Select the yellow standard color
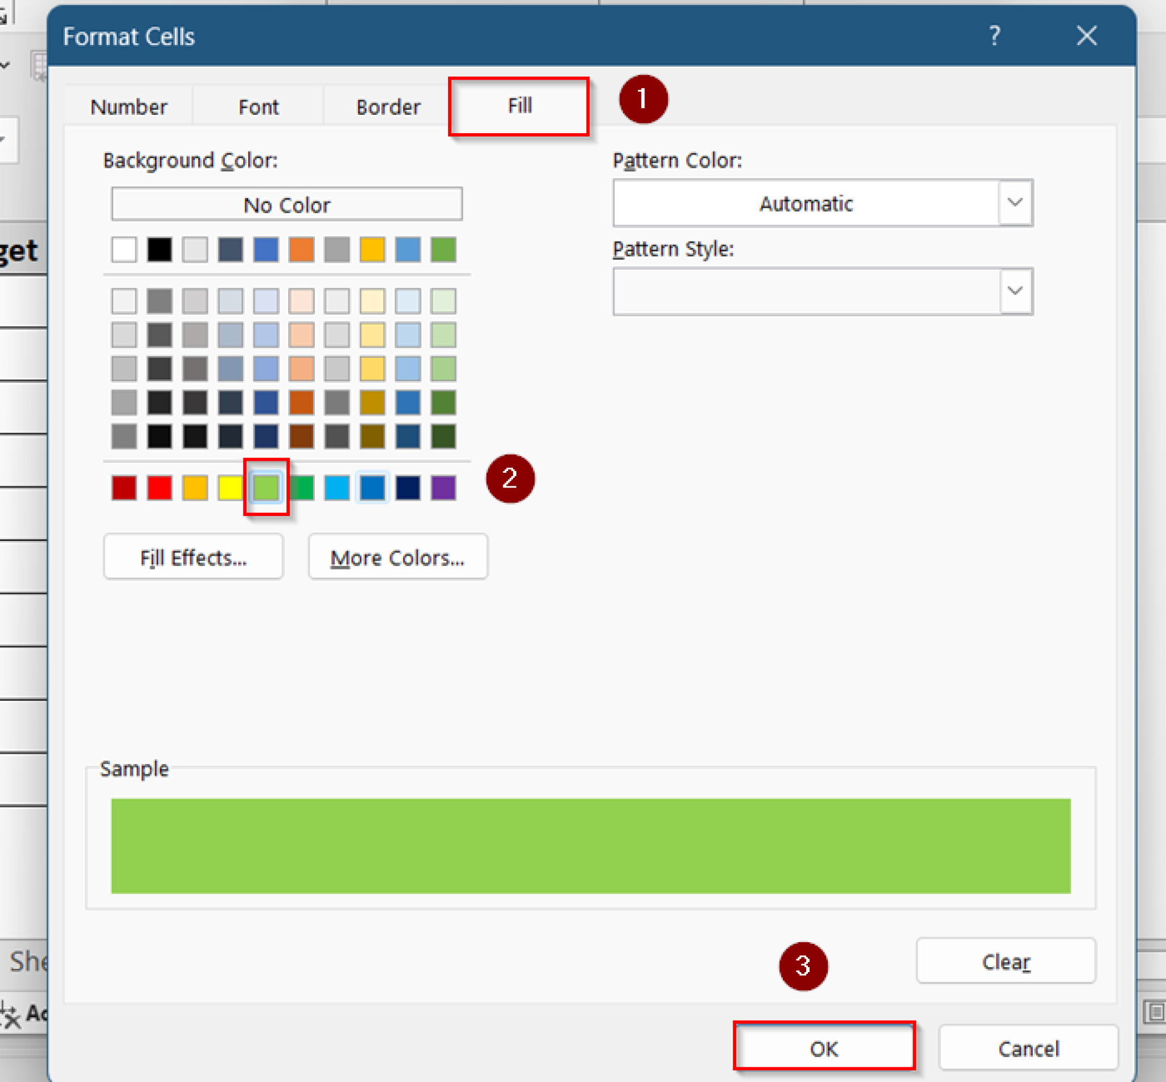This screenshot has width=1166, height=1082. (x=231, y=488)
